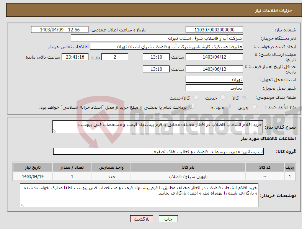The image size is (302, 229).
Task: Click the نوع فرآیند خرید label
Action: [281, 107]
